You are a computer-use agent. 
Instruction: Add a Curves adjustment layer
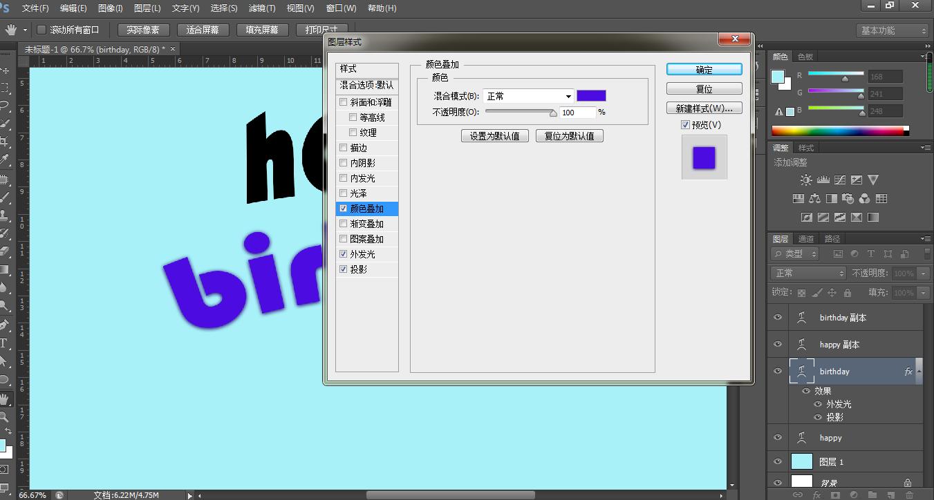(839, 180)
